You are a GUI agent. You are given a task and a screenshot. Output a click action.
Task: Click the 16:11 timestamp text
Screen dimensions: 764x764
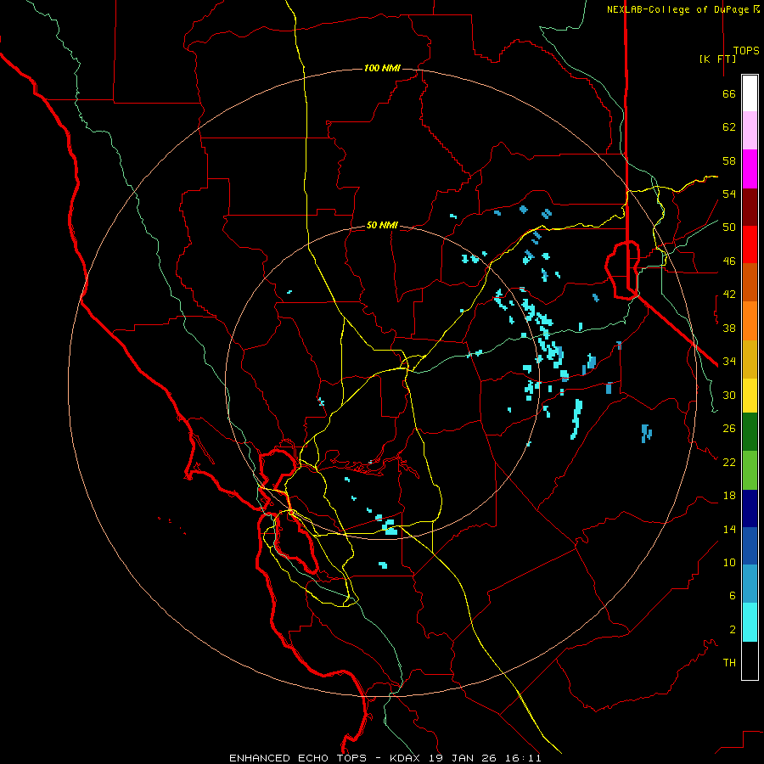click(x=525, y=758)
